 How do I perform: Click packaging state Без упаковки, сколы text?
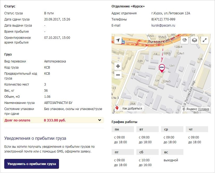[x=73, y=109]
